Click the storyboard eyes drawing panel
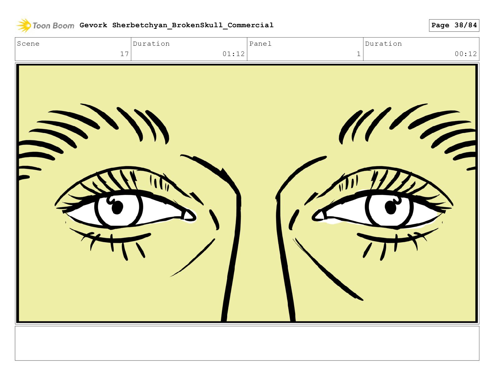This screenshot has height=383, width=495. point(247,193)
